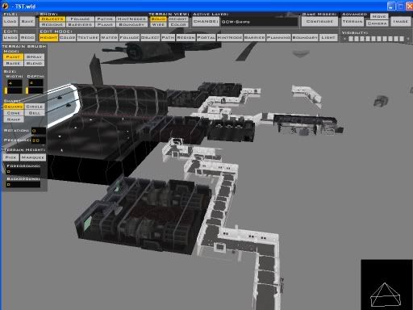413x310 pixels.
Task: Click the Foreground height field
Action: [23, 171]
